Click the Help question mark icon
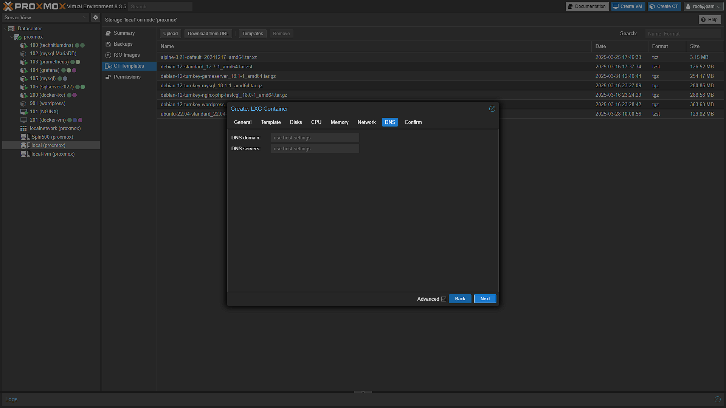 click(703, 20)
